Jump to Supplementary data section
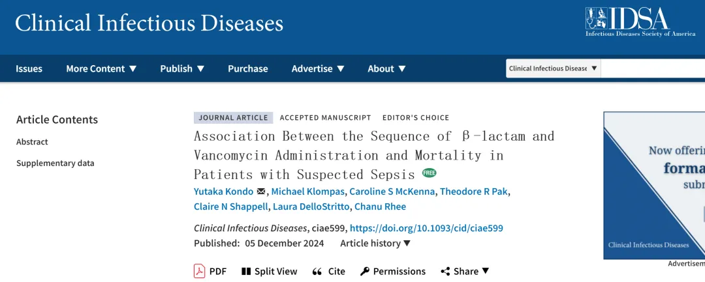Image resolution: width=705 pixels, height=282 pixels. (x=55, y=163)
